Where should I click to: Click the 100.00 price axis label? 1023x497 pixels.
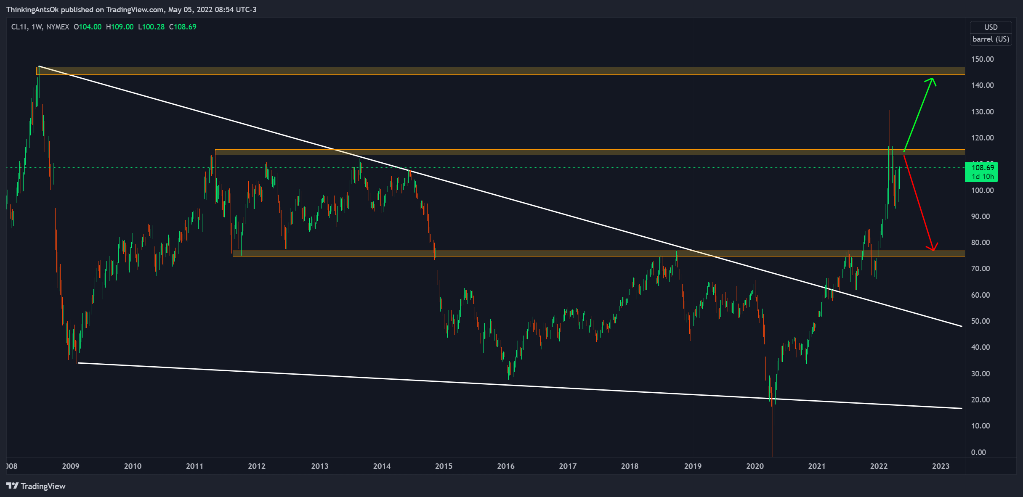point(982,190)
